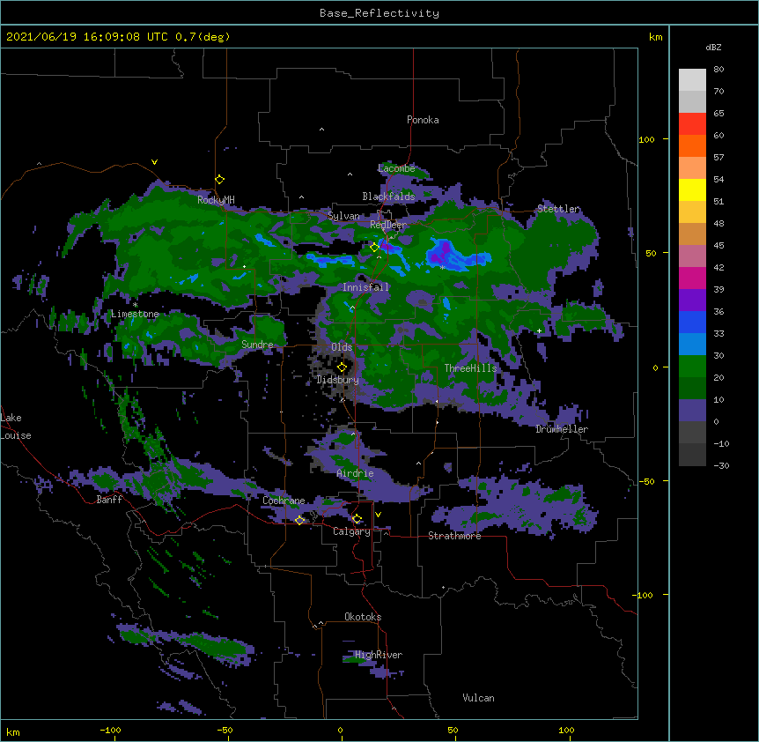Click the HighRiver label
759x742 pixels.
(x=379, y=655)
